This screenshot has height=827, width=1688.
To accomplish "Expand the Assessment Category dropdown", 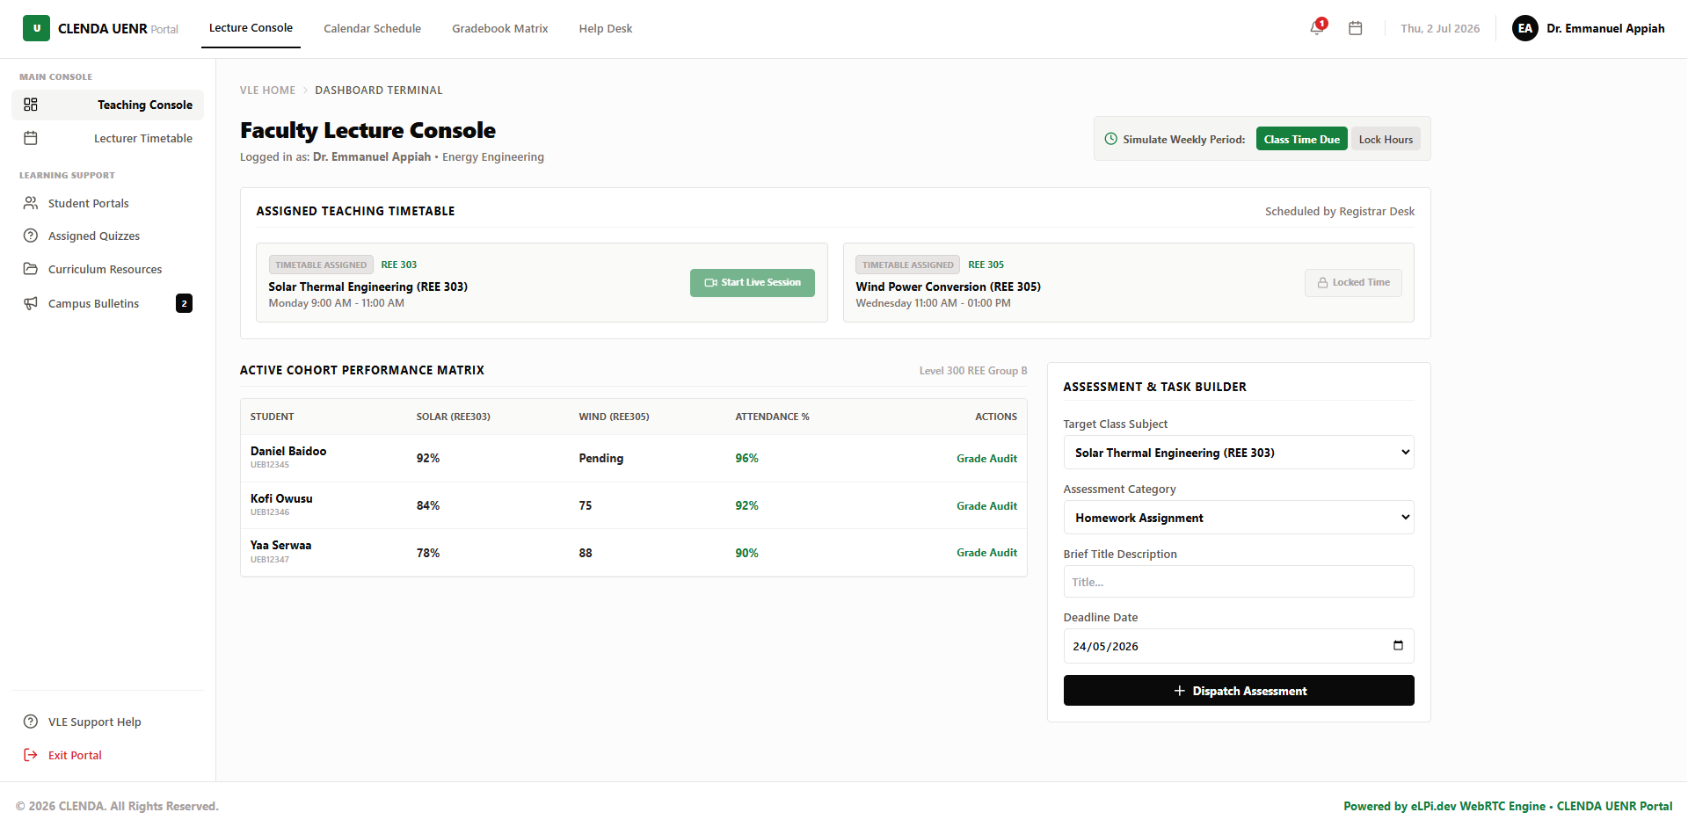I will point(1239,518).
